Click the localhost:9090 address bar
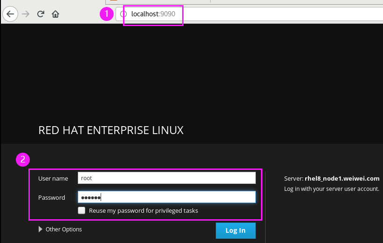The height and width of the screenshot is (243, 383). coord(249,14)
